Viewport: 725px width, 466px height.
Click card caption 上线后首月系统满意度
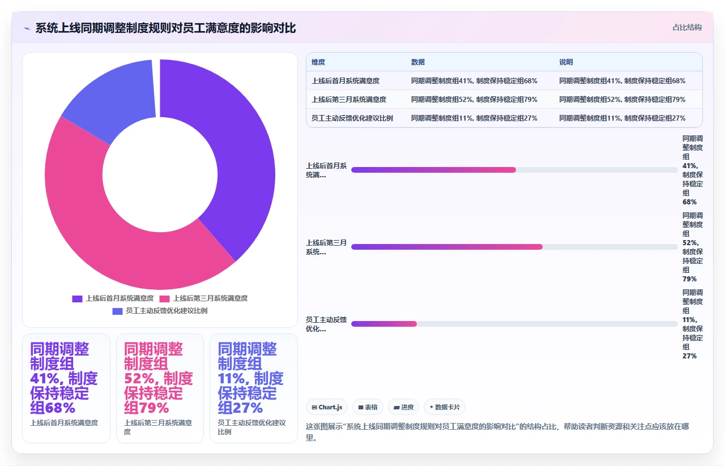click(x=64, y=422)
